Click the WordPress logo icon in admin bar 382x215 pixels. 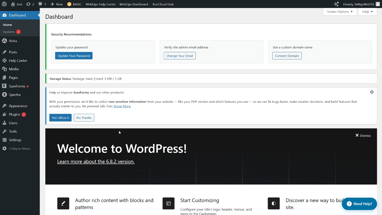coord(4,4)
